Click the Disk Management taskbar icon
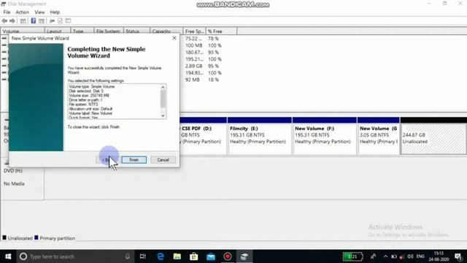This screenshot has width=467, height=263. [x=244, y=256]
